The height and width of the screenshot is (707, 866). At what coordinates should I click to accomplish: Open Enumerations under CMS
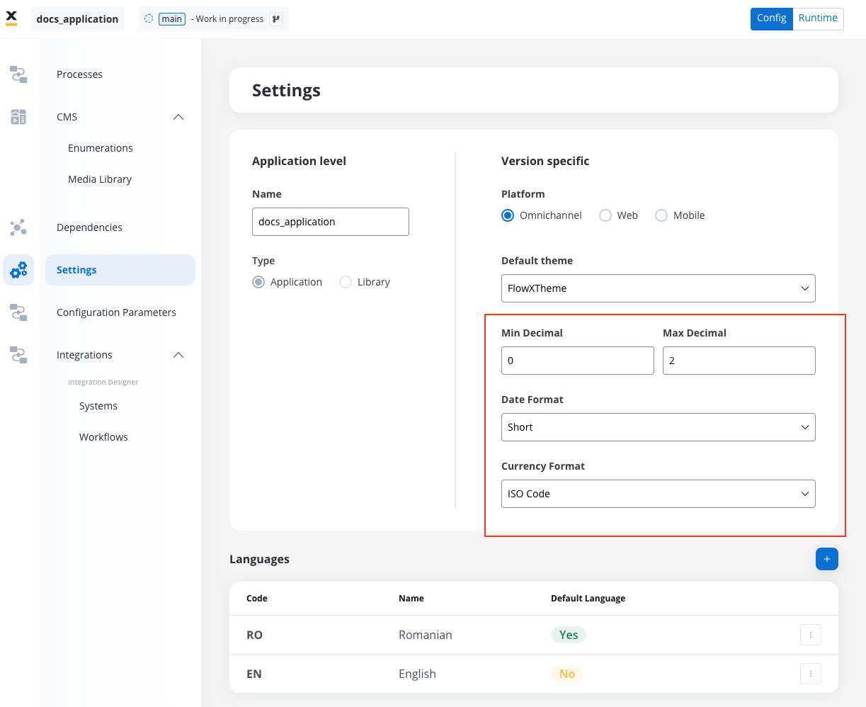point(101,148)
